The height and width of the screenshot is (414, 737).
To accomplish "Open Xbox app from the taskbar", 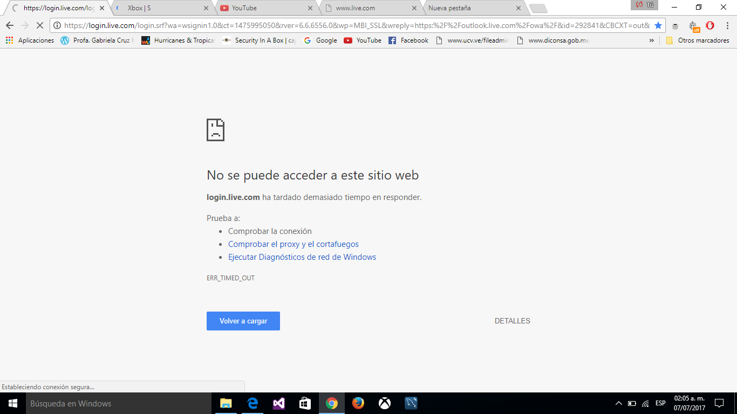I will pyautogui.click(x=384, y=403).
